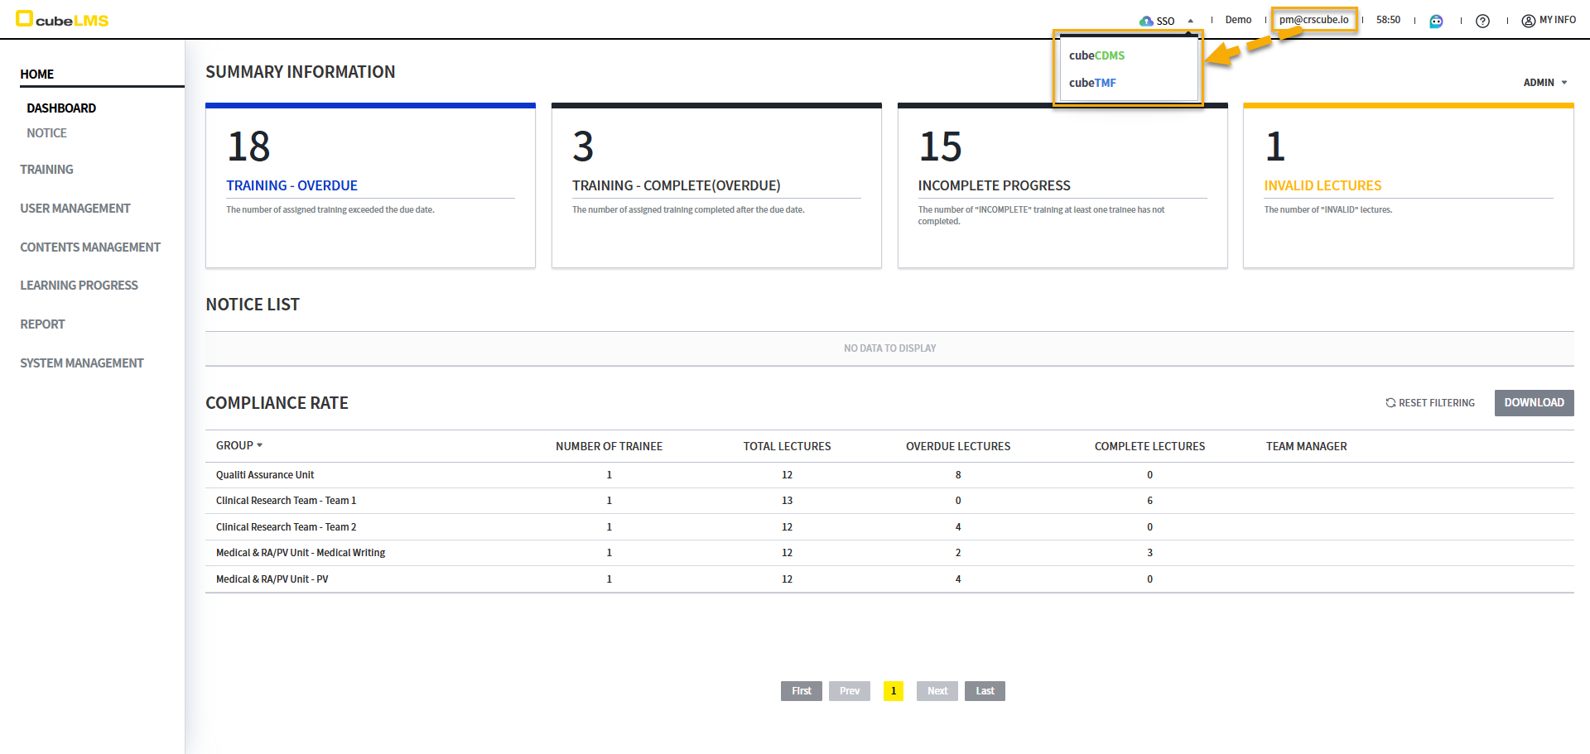Screen dimensions: 1590x754
Task: Click the cubeLMS logo
Action: 63,20
